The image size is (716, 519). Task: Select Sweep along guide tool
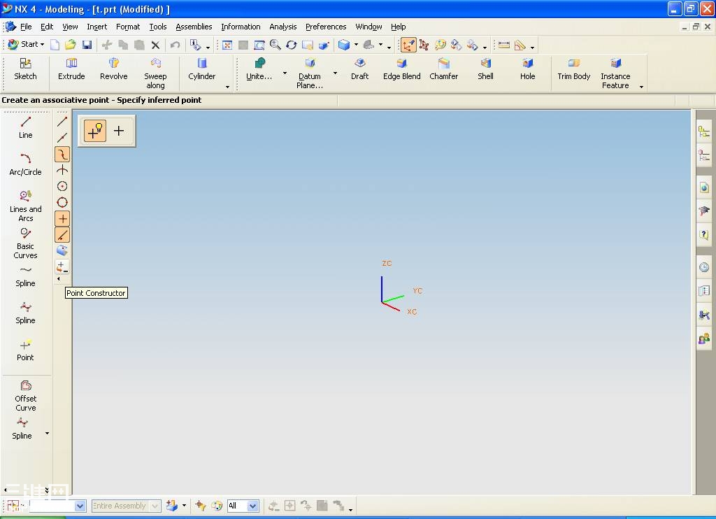155,73
